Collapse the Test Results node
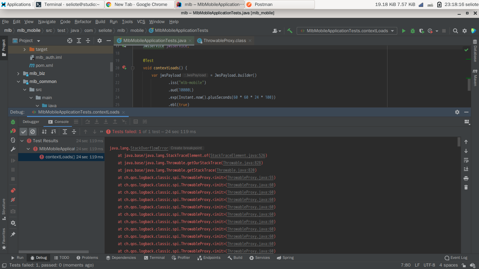This screenshot has height=269, width=479. tap(22, 141)
